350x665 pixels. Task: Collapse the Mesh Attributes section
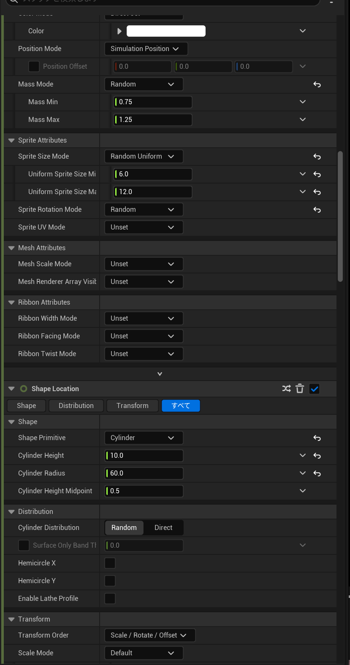tap(11, 248)
